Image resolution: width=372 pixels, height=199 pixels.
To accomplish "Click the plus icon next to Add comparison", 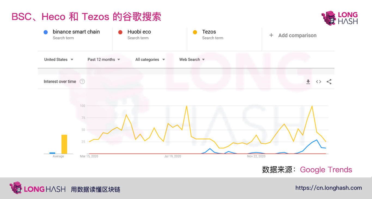I will coord(271,35).
